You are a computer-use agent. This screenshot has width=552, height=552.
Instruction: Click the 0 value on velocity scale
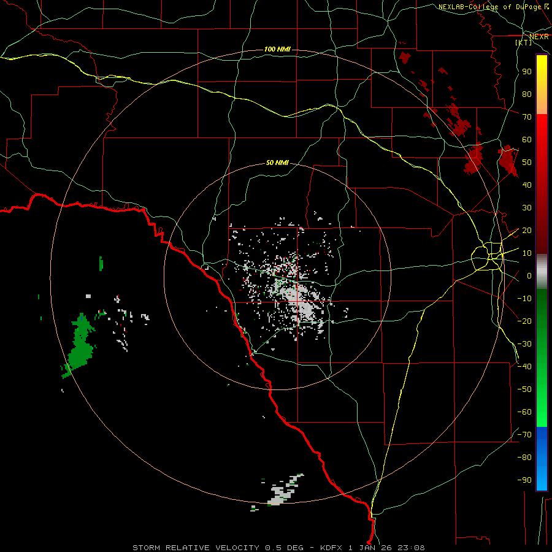coord(529,276)
